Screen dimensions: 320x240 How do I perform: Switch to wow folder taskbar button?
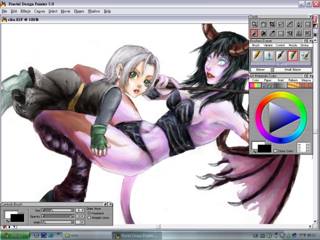[87, 235]
